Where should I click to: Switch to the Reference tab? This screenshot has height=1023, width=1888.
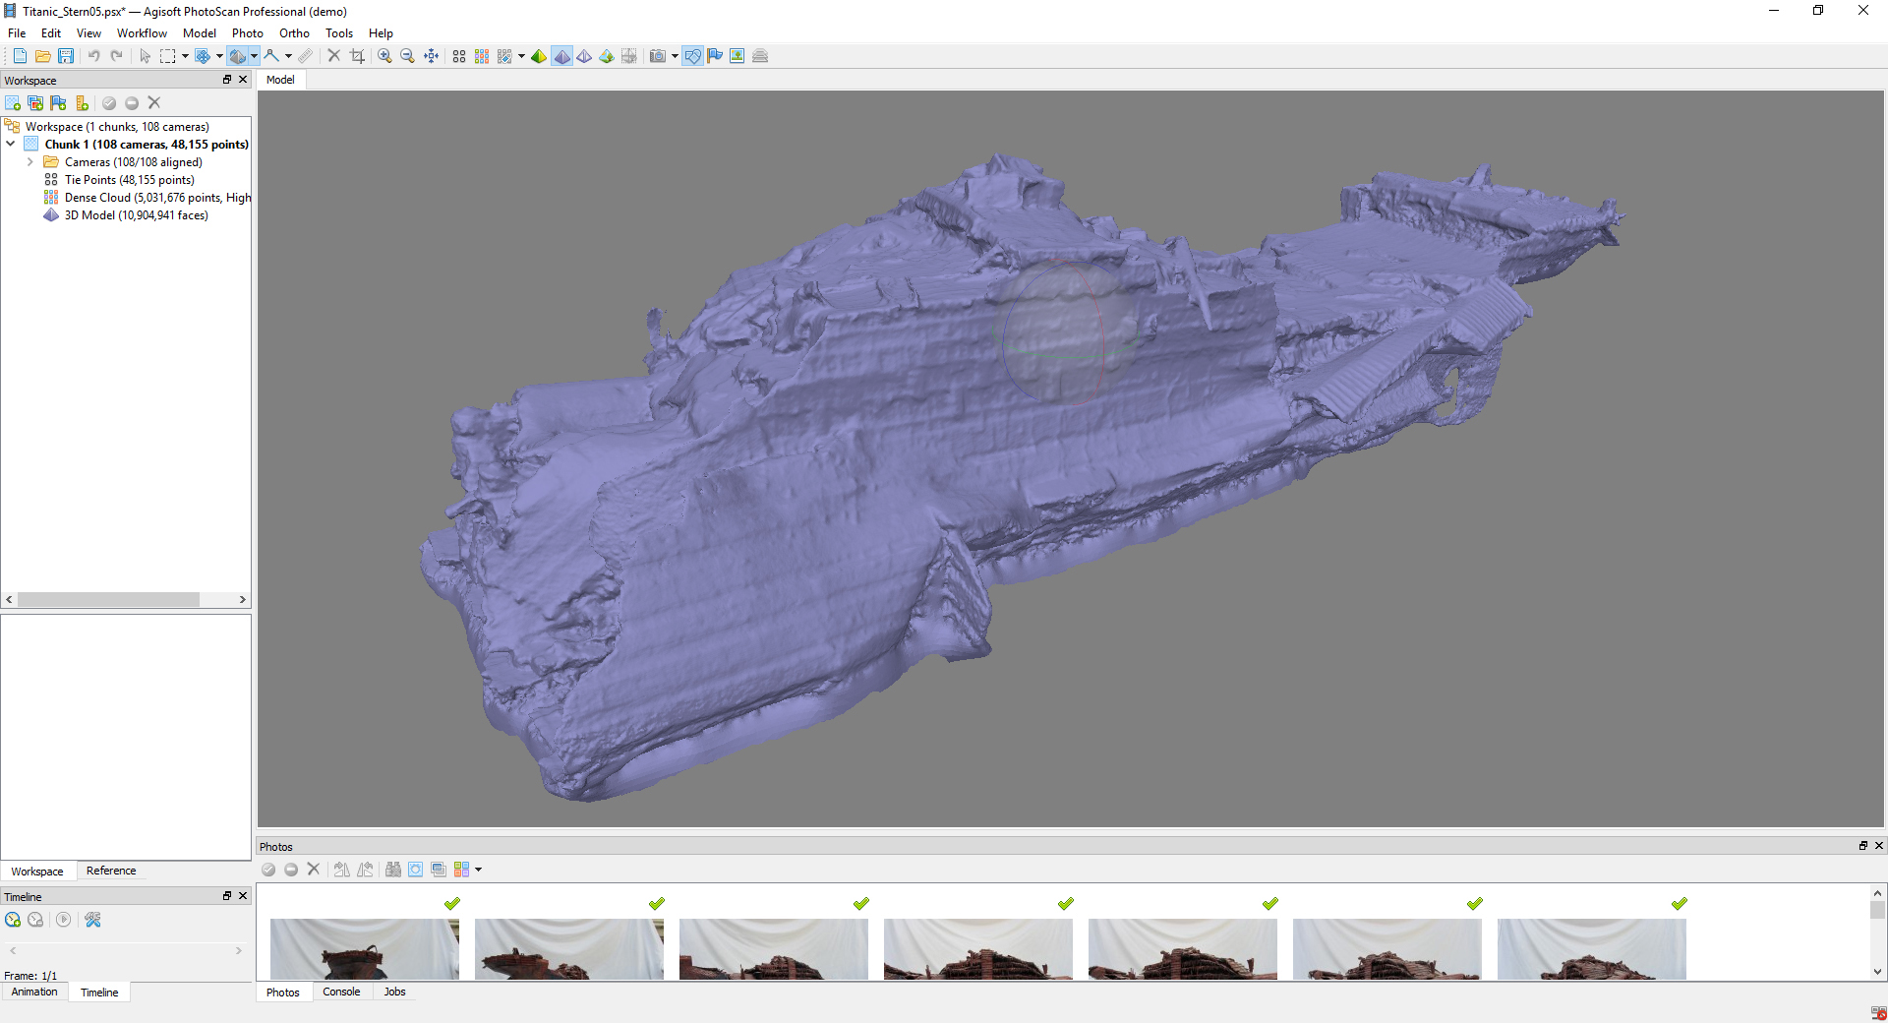click(111, 871)
